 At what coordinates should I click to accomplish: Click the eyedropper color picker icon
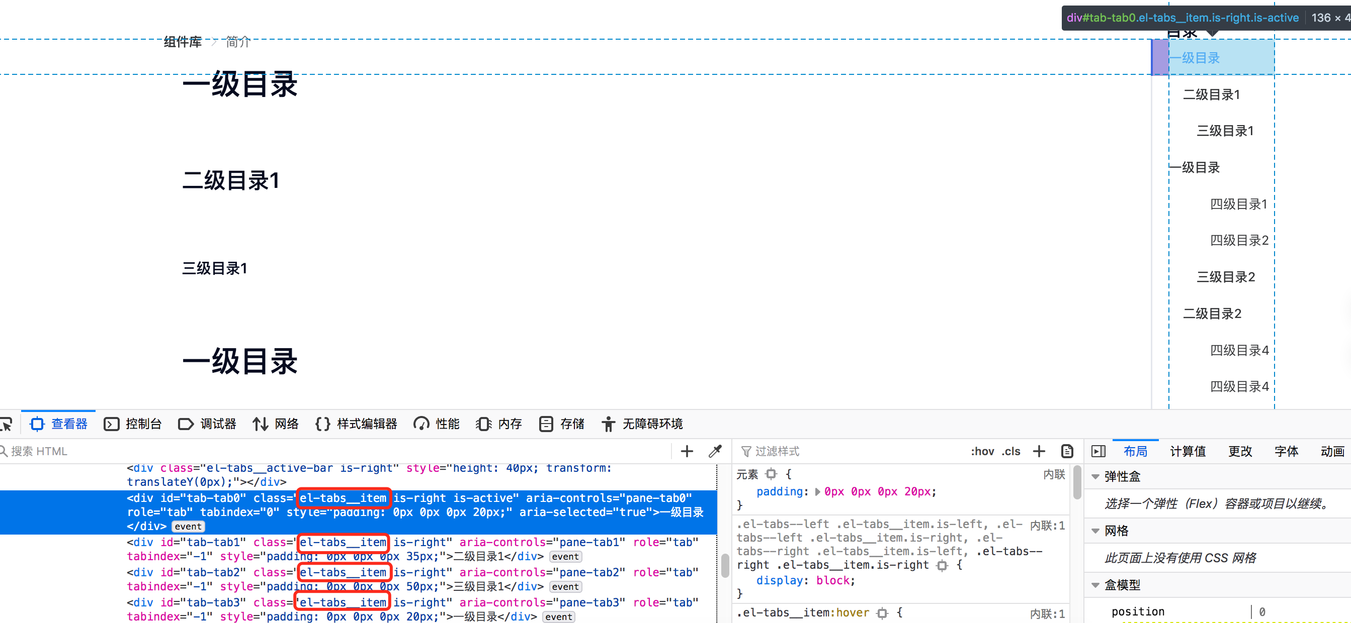[715, 451]
